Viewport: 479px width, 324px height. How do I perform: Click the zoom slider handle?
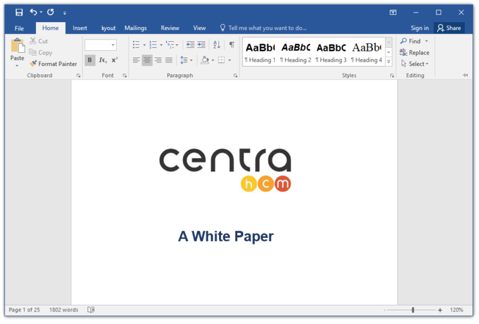click(413, 310)
